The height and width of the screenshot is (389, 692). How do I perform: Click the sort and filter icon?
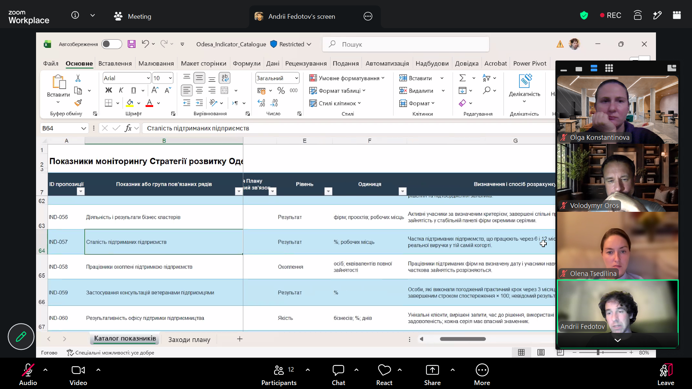(486, 78)
